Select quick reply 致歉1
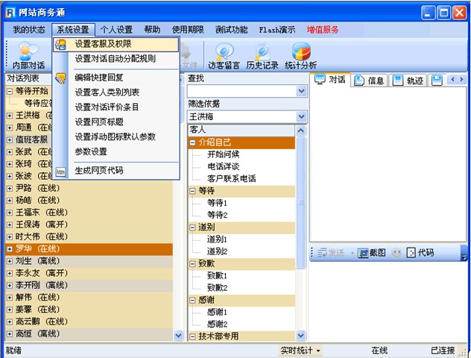The width and height of the screenshot is (471, 358). click(x=217, y=276)
